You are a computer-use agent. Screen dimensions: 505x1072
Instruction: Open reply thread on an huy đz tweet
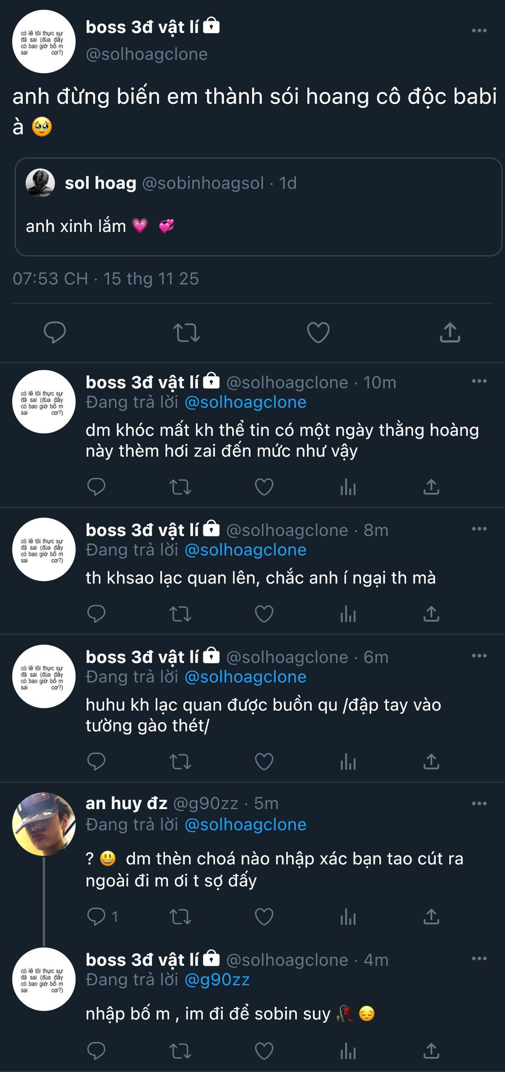coord(97,916)
